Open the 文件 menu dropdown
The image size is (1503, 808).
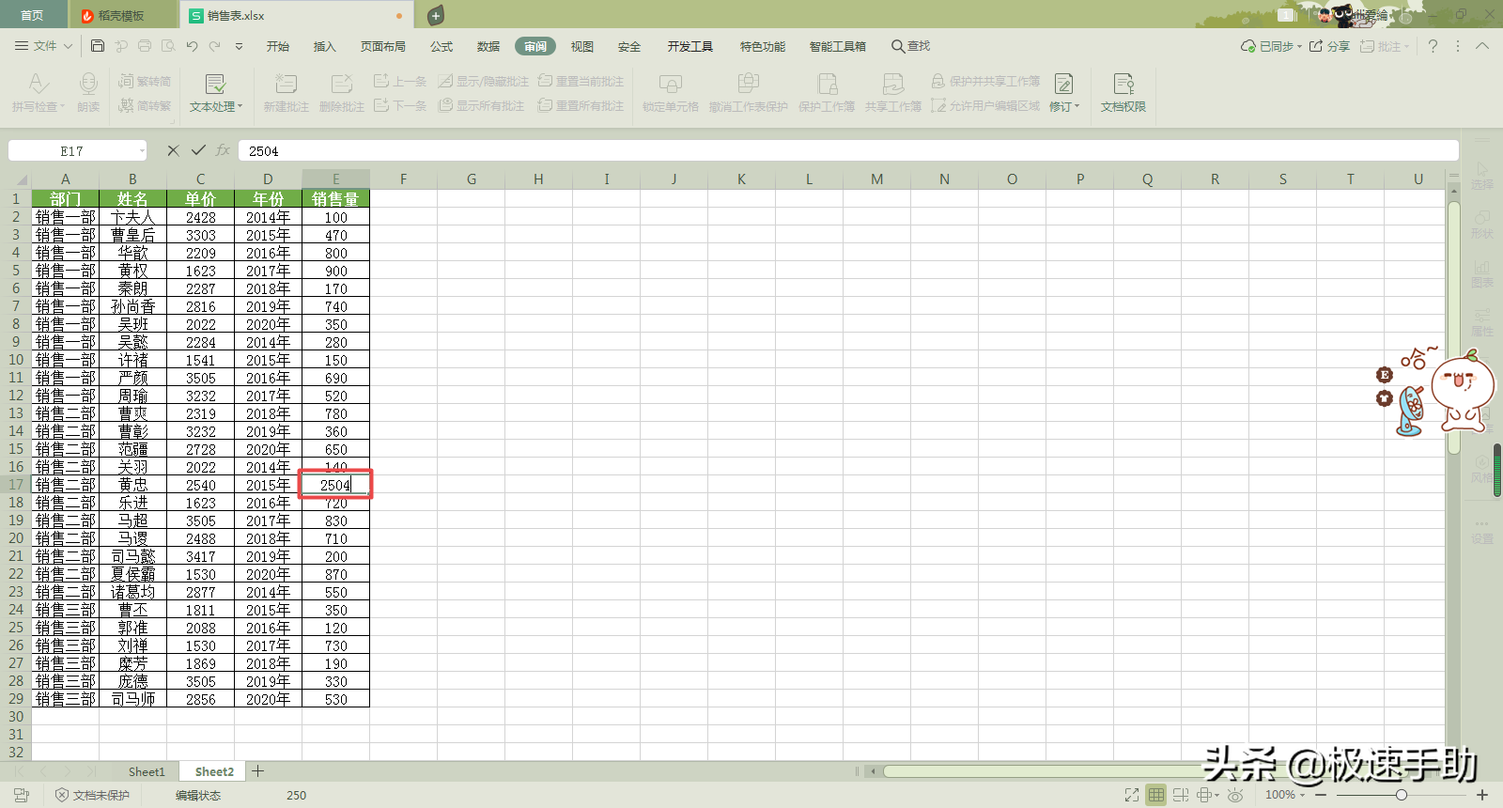pyautogui.click(x=44, y=46)
